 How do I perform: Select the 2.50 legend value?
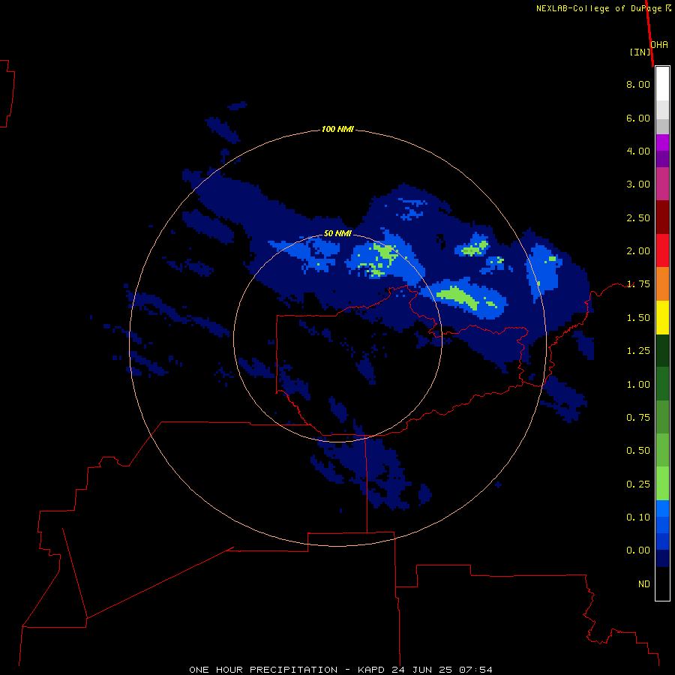[638, 217]
